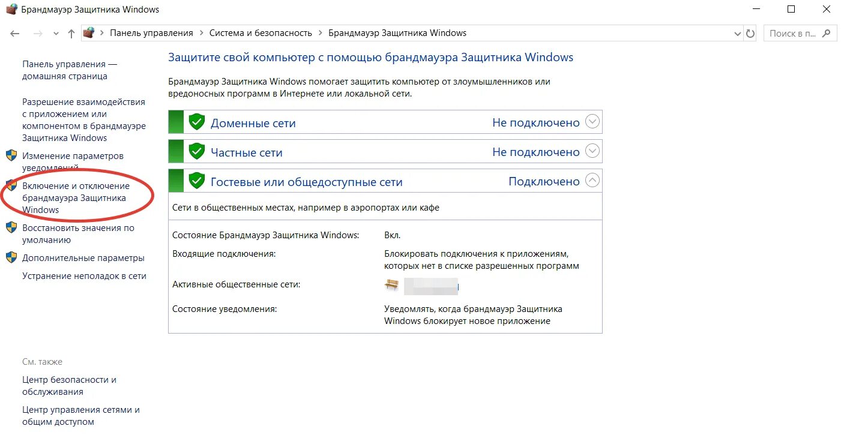
Task: Open 'Центр управления сетями и общим доступом'
Action: [x=81, y=416]
